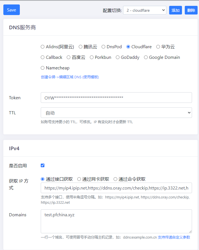
Task: Open the 创建令牌 link
Action: pyautogui.click(x=69, y=77)
